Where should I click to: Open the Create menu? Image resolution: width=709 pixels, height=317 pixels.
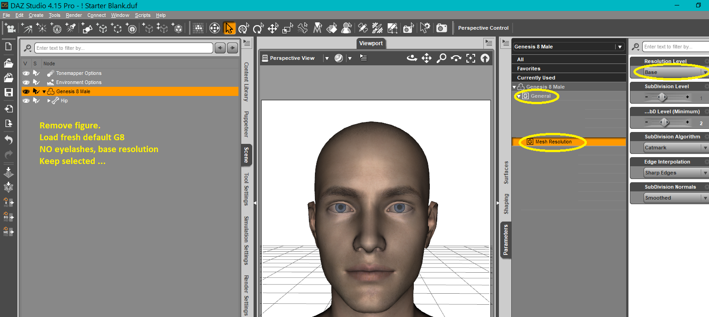(36, 15)
